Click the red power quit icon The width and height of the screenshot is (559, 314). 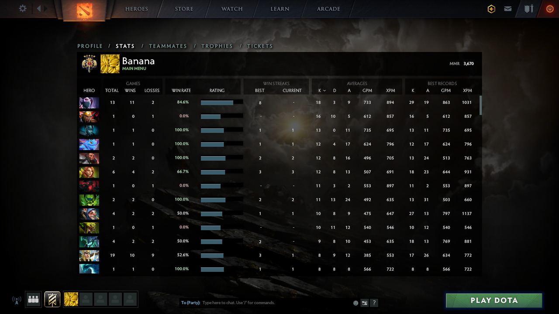(x=550, y=9)
